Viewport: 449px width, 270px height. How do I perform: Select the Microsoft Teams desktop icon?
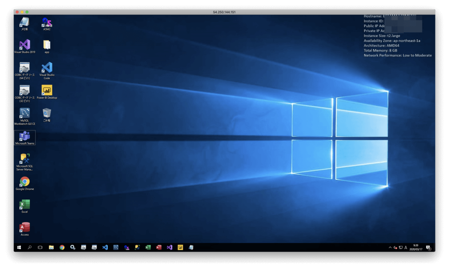coord(25,136)
